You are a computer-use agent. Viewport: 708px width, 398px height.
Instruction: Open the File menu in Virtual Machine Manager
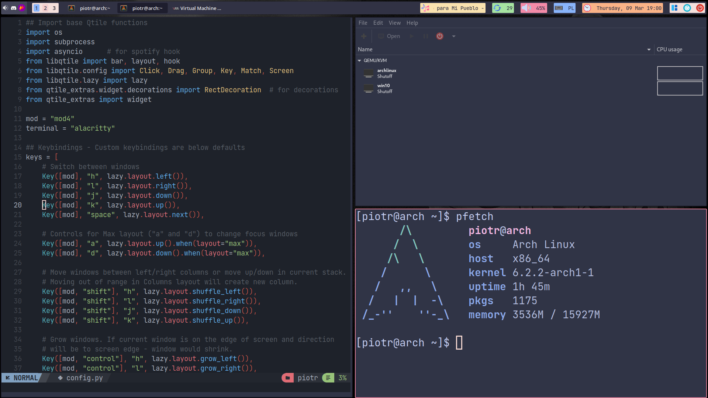click(363, 23)
